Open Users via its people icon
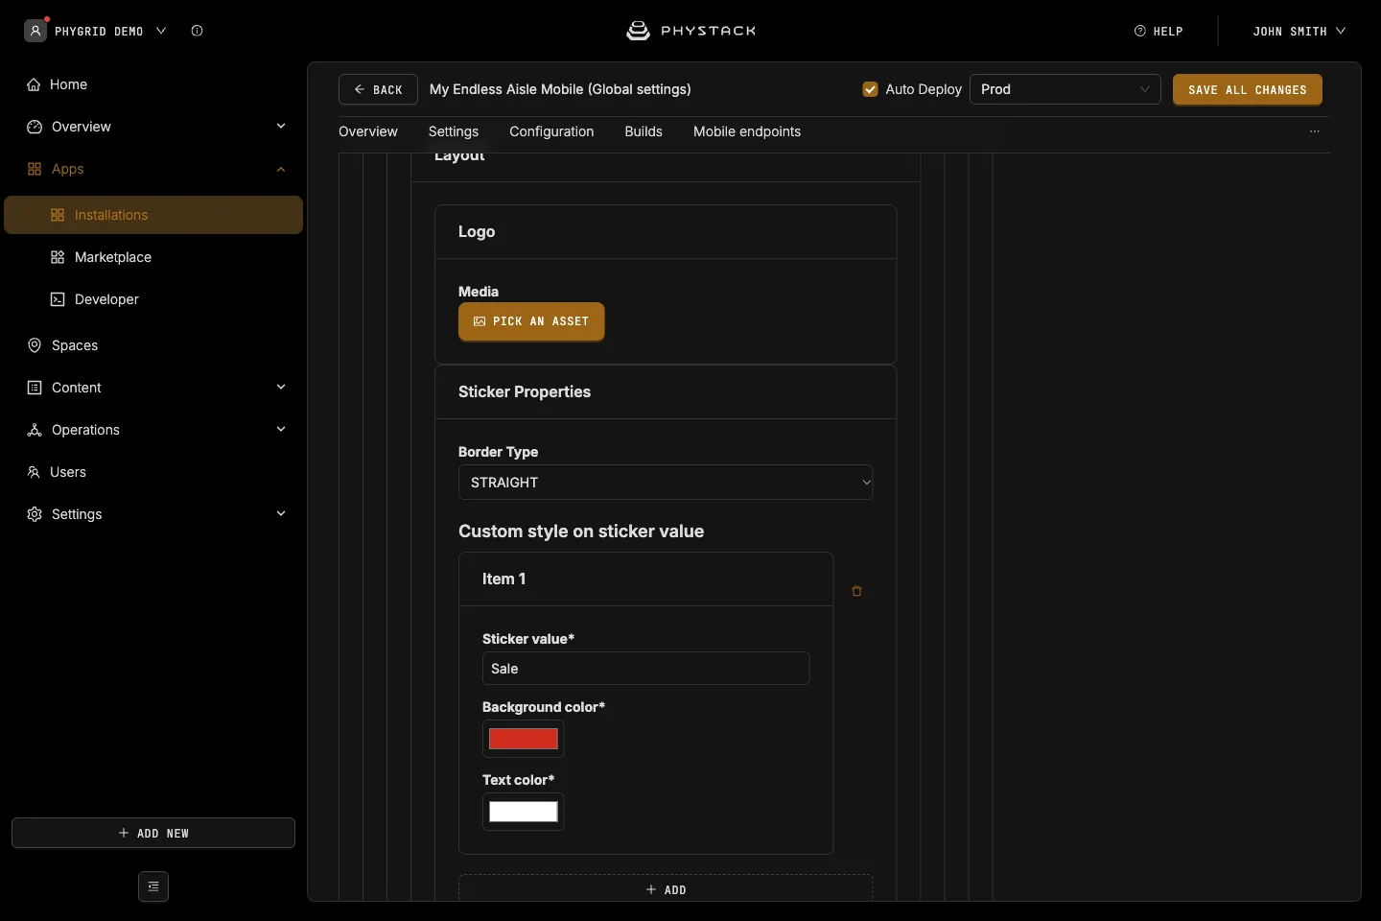1381x921 pixels. click(34, 472)
